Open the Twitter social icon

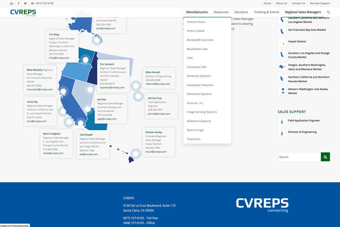(25, 3)
